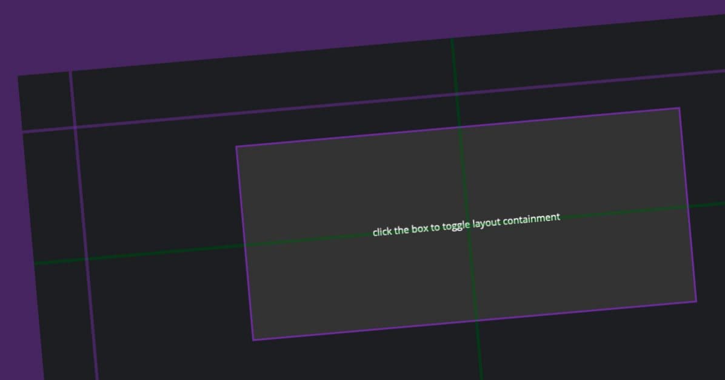Click the top-left corner of the purple-bordered box
Viewport: 725px width, 380px height.
tap(237, 146)
